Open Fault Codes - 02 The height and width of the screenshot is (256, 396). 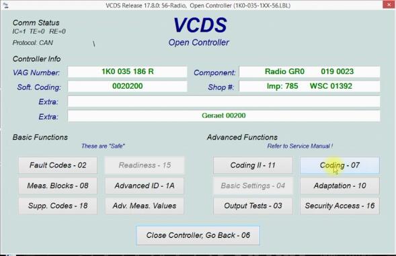point(58,165)
